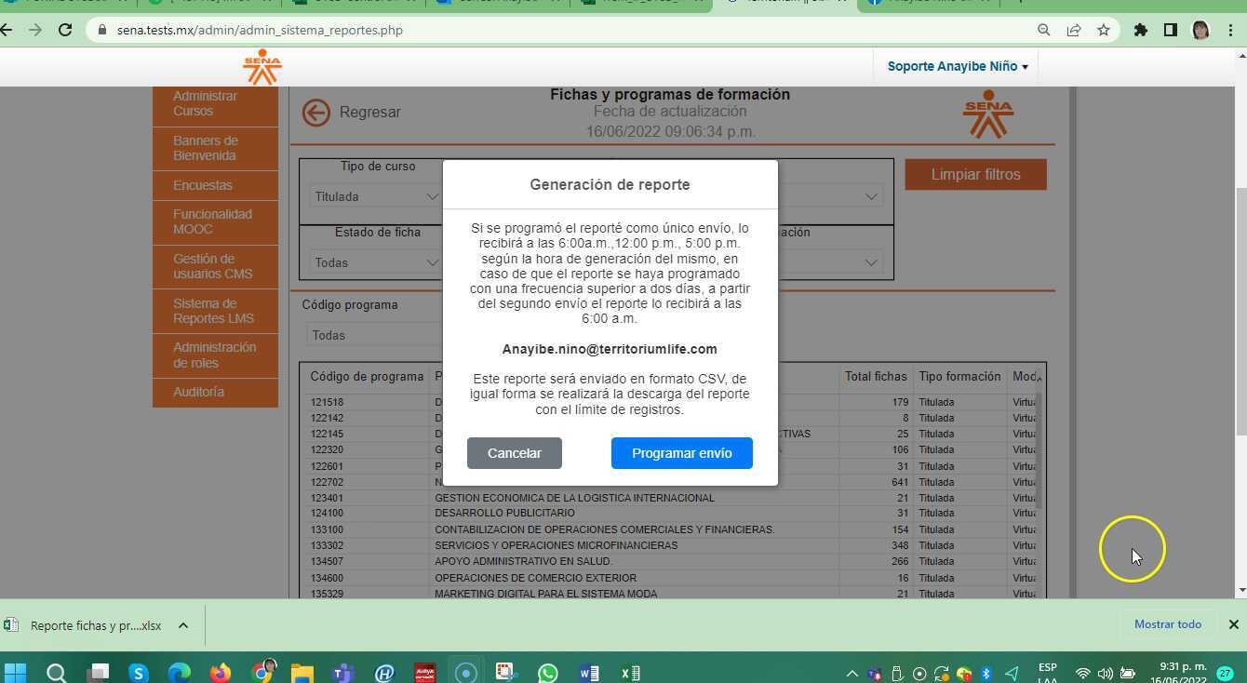Click the Limpiar filtros button
Viewport: 1247px width, 683px height.
point(975,174)
